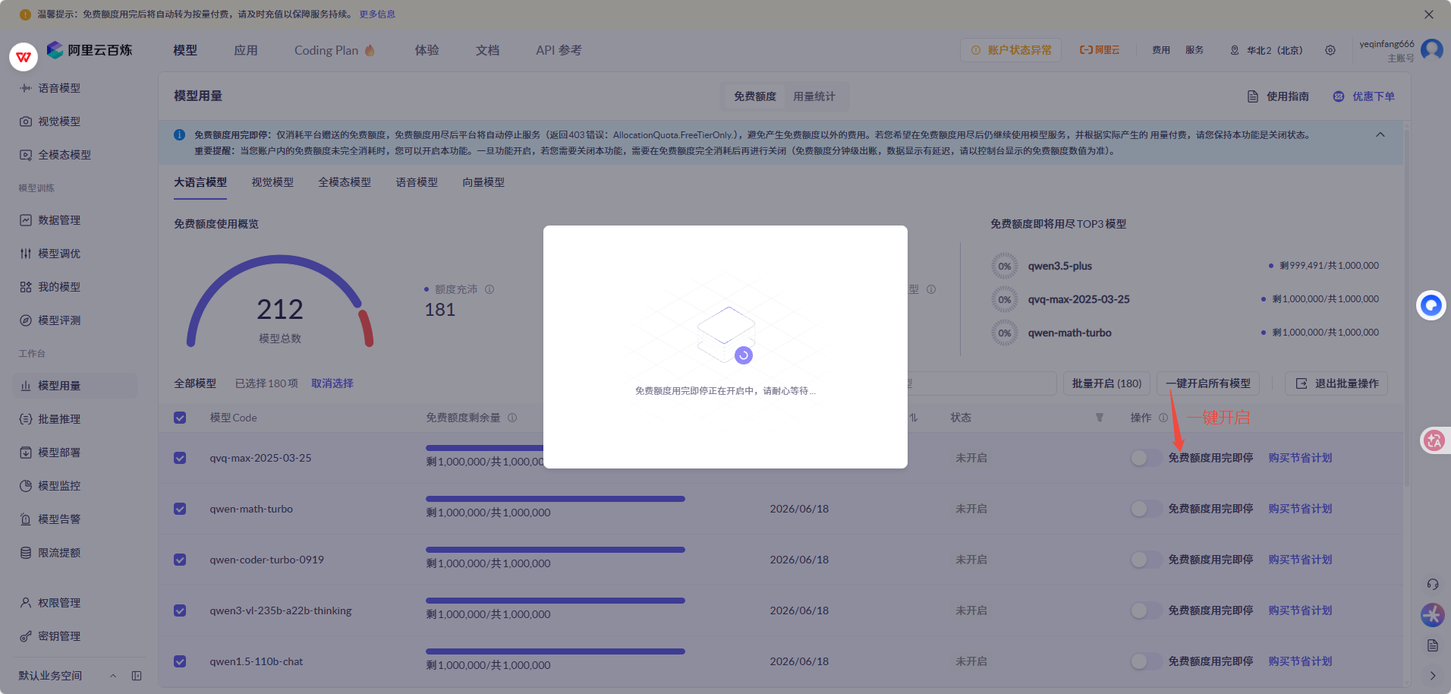Click the 批量开启 (180) button
Viewport: 1451px width, 694px height.
1107,383
